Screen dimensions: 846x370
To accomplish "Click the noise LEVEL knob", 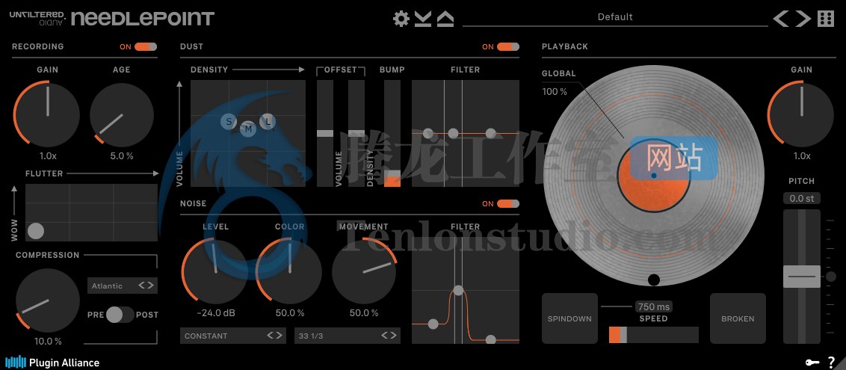I will click(215, 272).
